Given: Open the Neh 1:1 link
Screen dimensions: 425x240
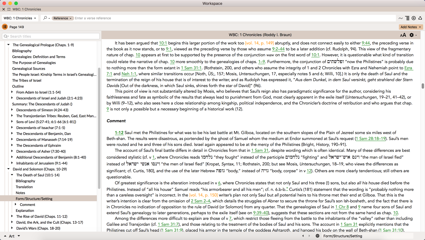Looking at the screenshot, I should pos(129,74).
